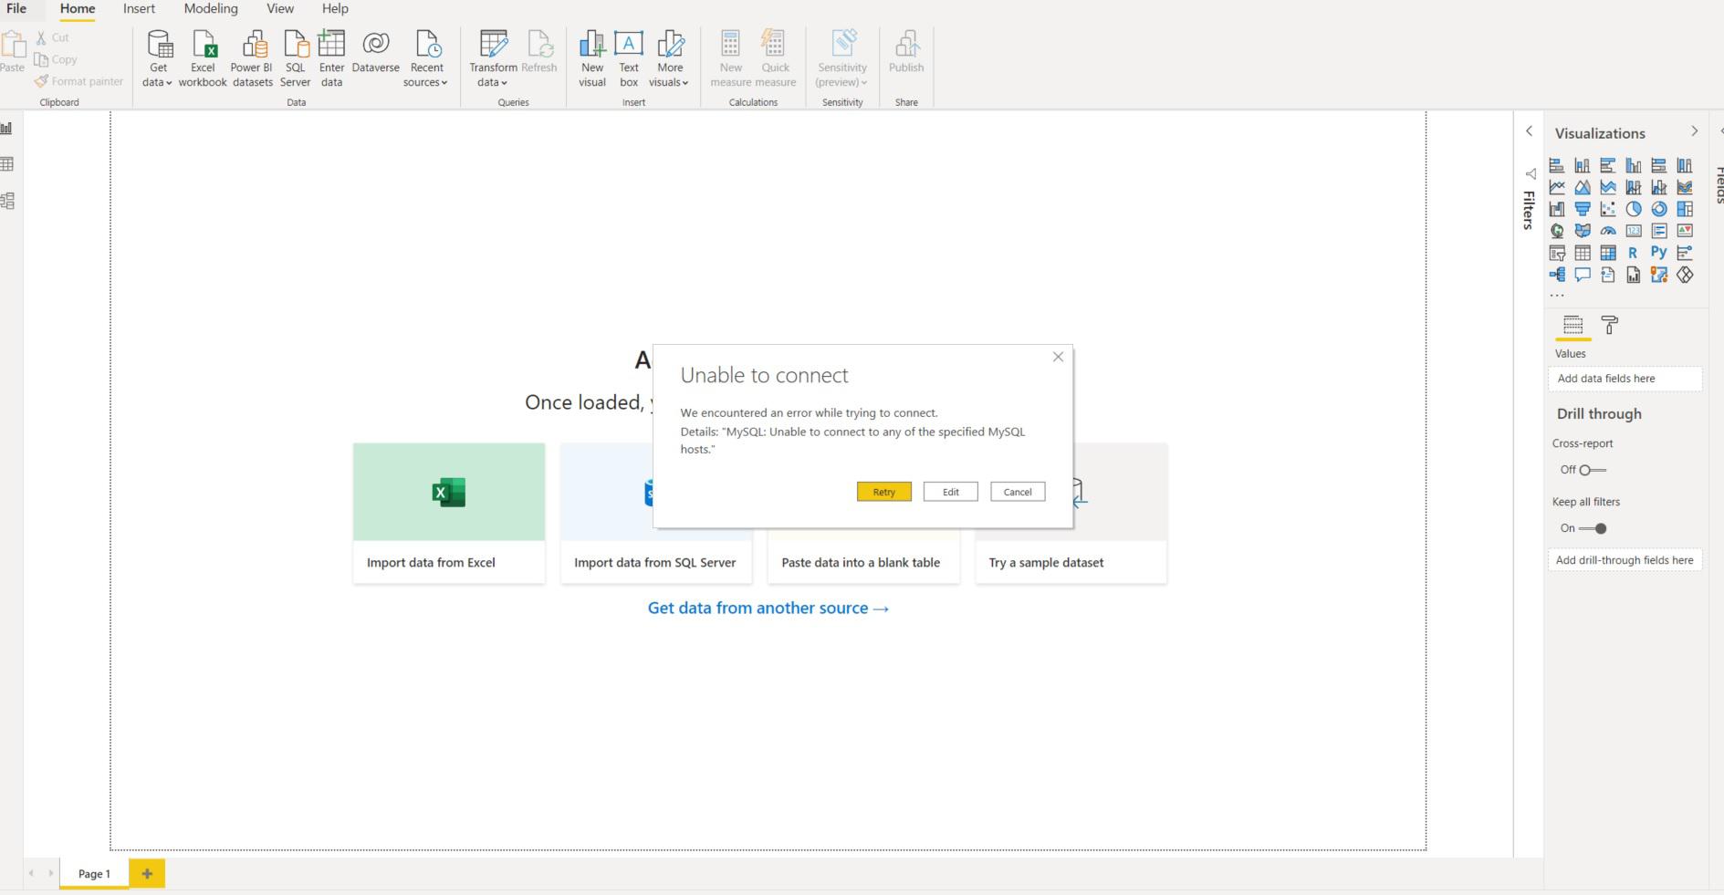Insert a New visual
The image size is (1724, 895).
pos(592,58)
